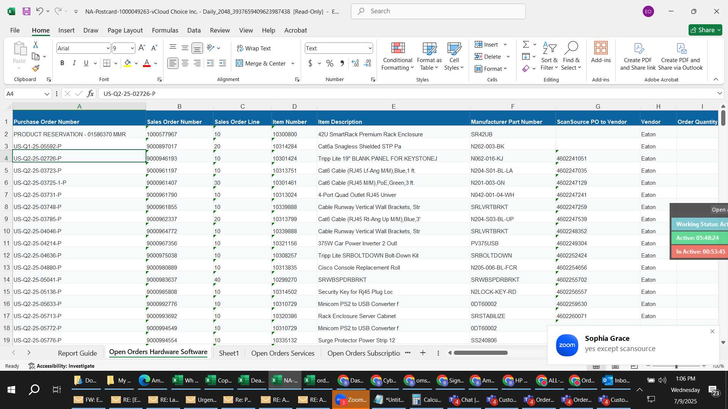This screenshot has height=409, width=728.
Task: Toggle Bold formatting
Action: (62, 63)
